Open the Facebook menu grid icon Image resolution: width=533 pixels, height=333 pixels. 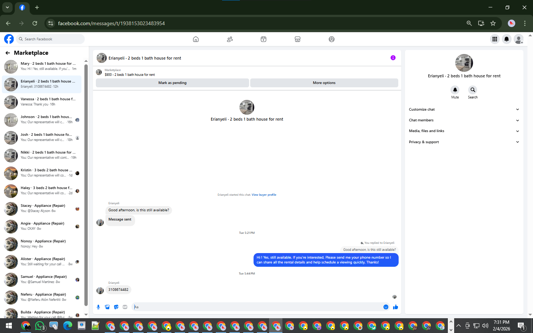495,39
